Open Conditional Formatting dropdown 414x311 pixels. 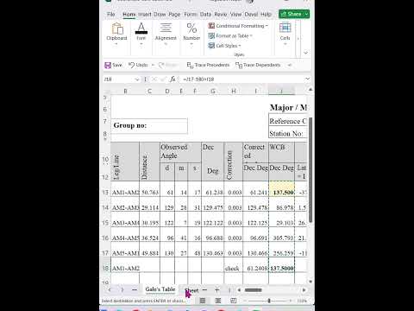[x=238, y=26]
